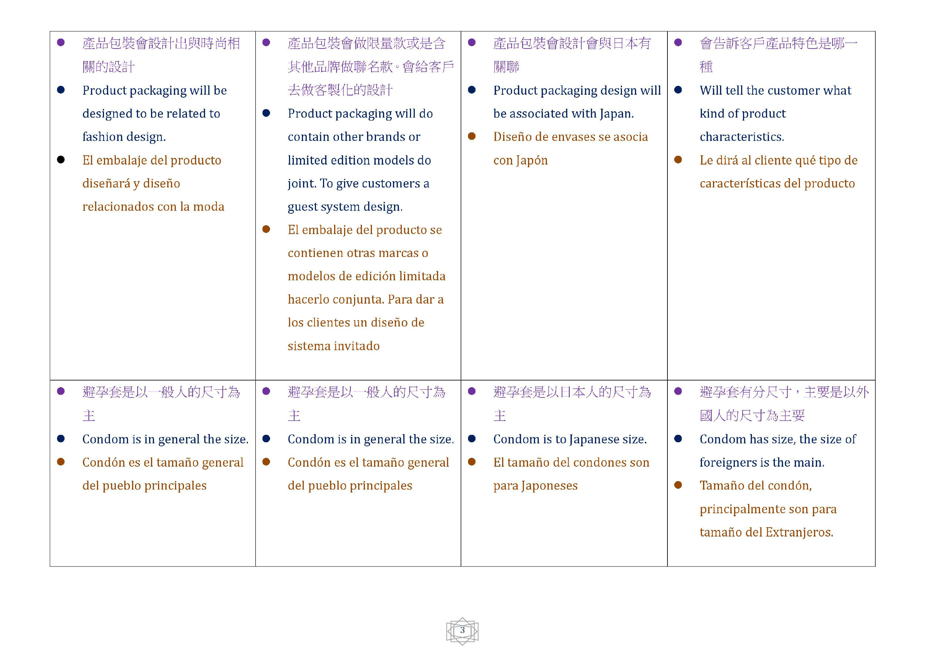Click the orange bullet before Tamaño del condón

pyautogui.click(x=678, y=485)
